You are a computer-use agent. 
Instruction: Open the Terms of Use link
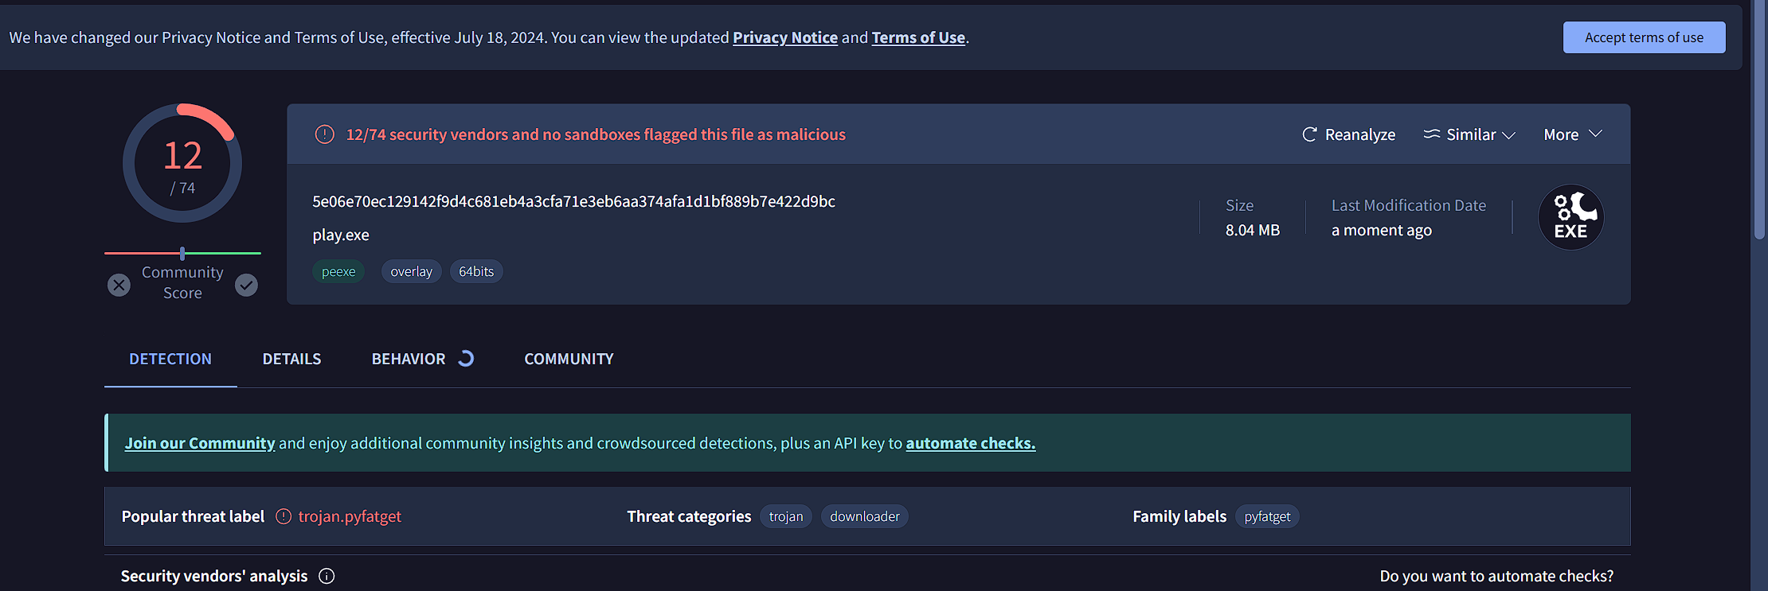tap(918, 37)
